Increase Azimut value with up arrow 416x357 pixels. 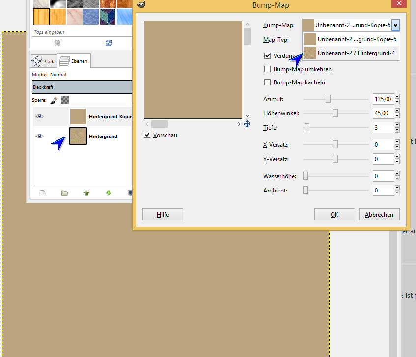coord(397,97)
